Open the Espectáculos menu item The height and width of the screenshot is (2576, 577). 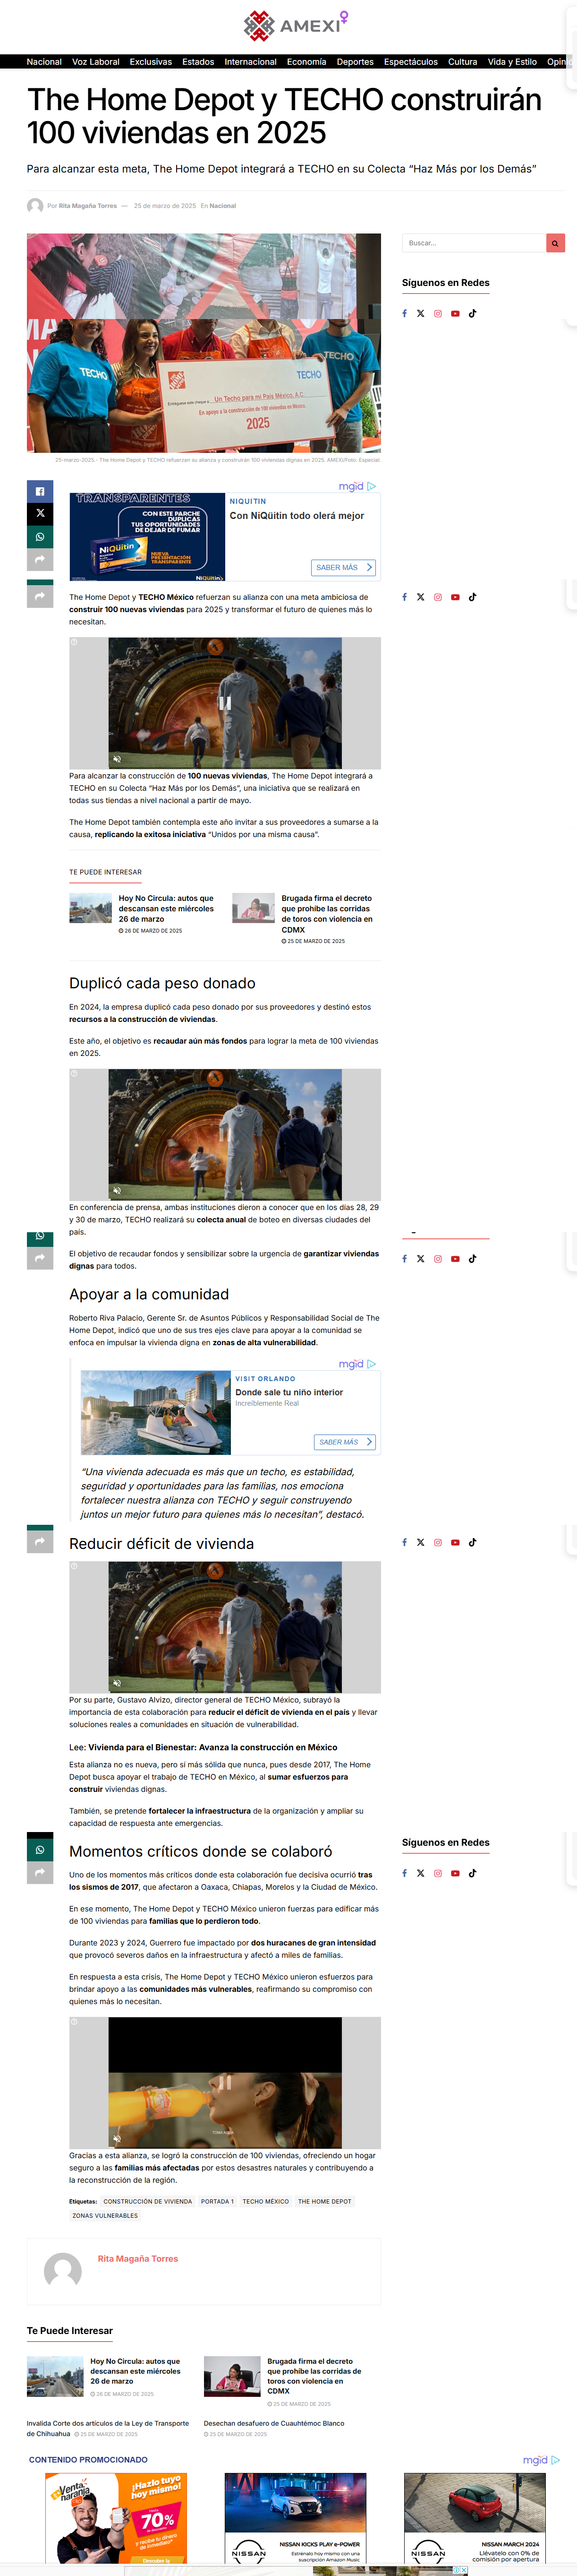(411, 62)
